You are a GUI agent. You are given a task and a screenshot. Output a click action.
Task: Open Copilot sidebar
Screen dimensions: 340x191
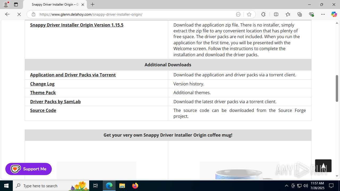[x=334, y=14]
